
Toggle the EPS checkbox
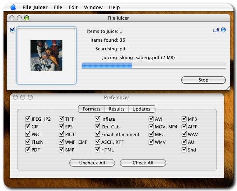[x=61, y=126]
